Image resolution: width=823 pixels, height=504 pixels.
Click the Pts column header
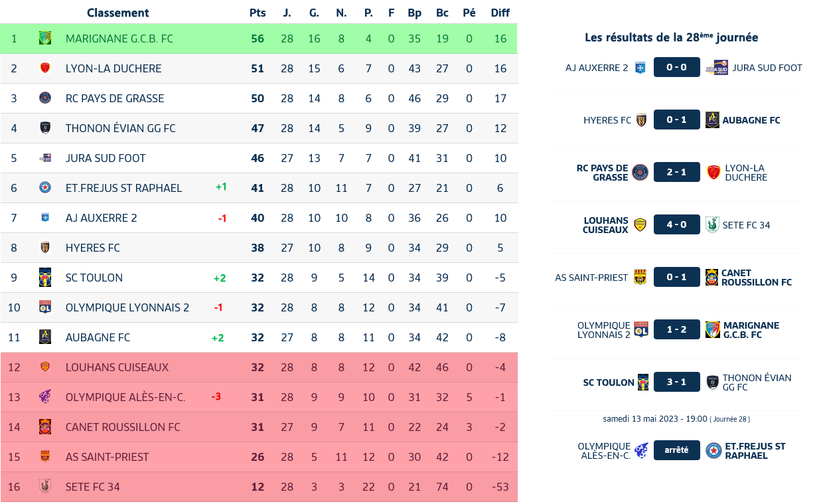(258, 13)
